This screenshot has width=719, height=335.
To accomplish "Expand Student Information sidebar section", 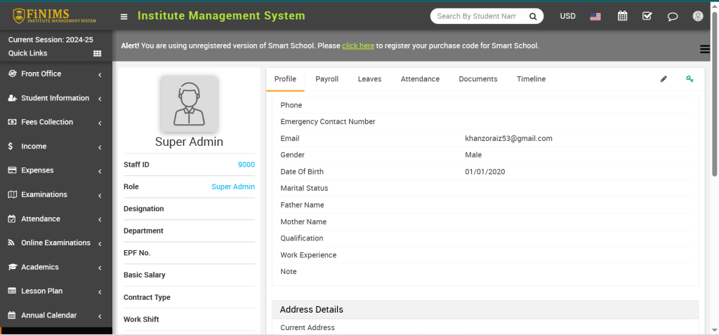I will pyautogui.click(x=56, y=98).
